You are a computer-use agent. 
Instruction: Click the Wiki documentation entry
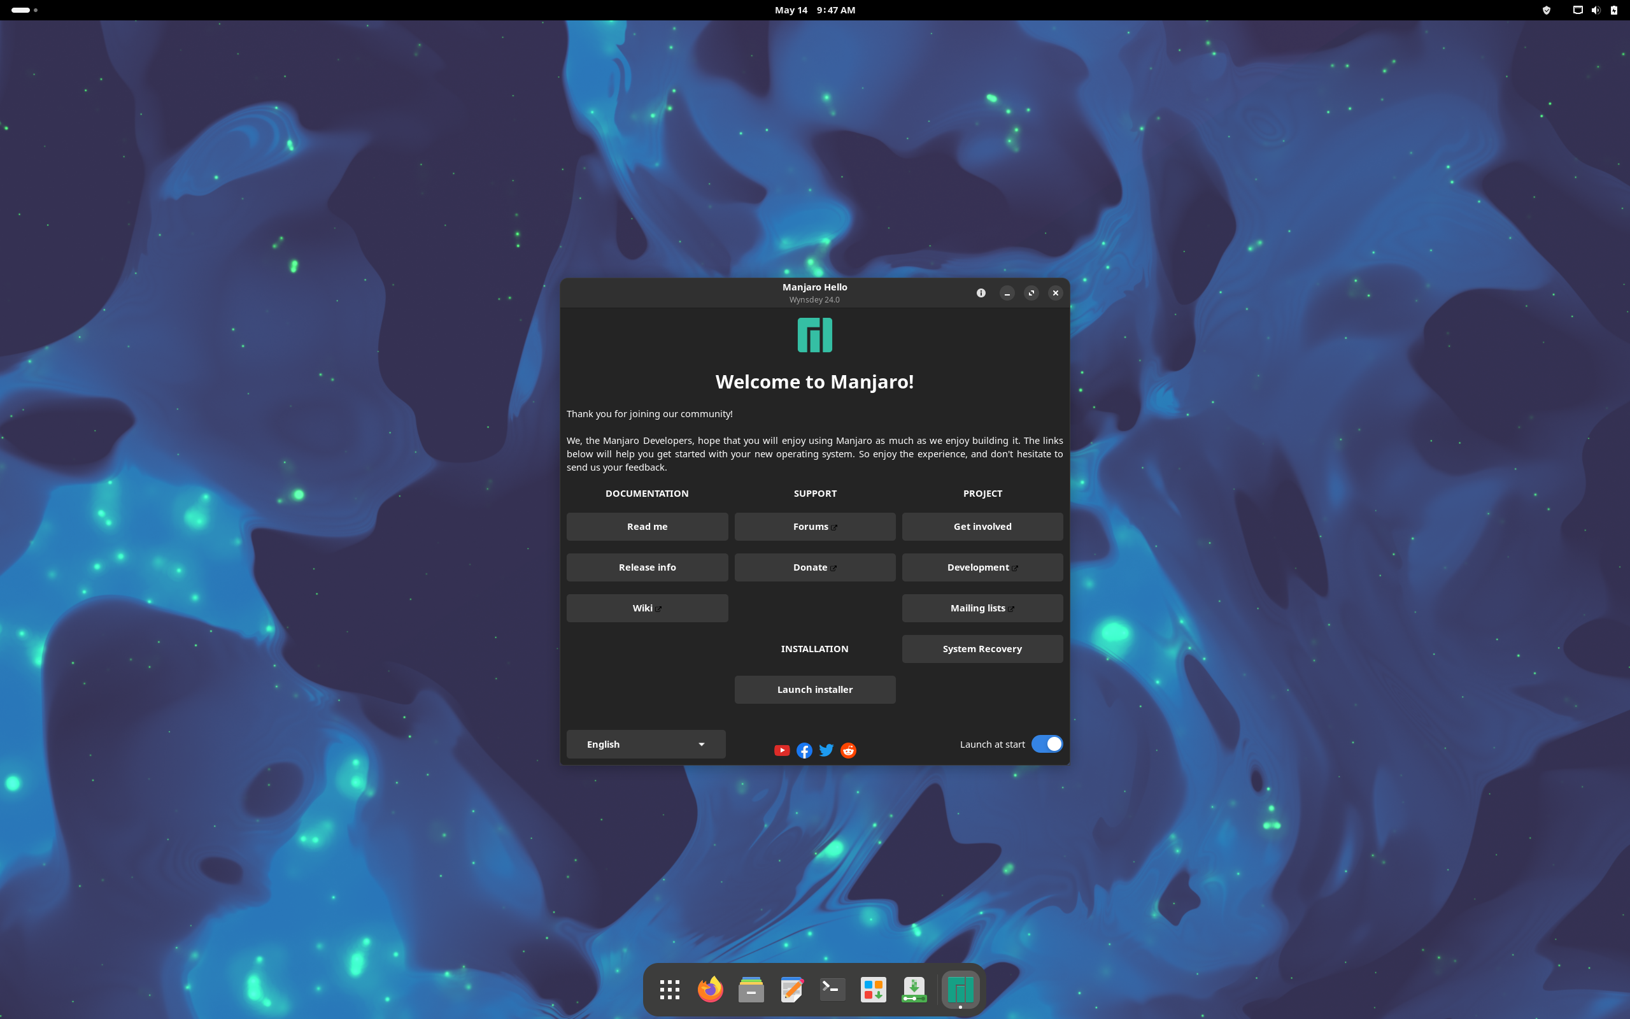647,607
